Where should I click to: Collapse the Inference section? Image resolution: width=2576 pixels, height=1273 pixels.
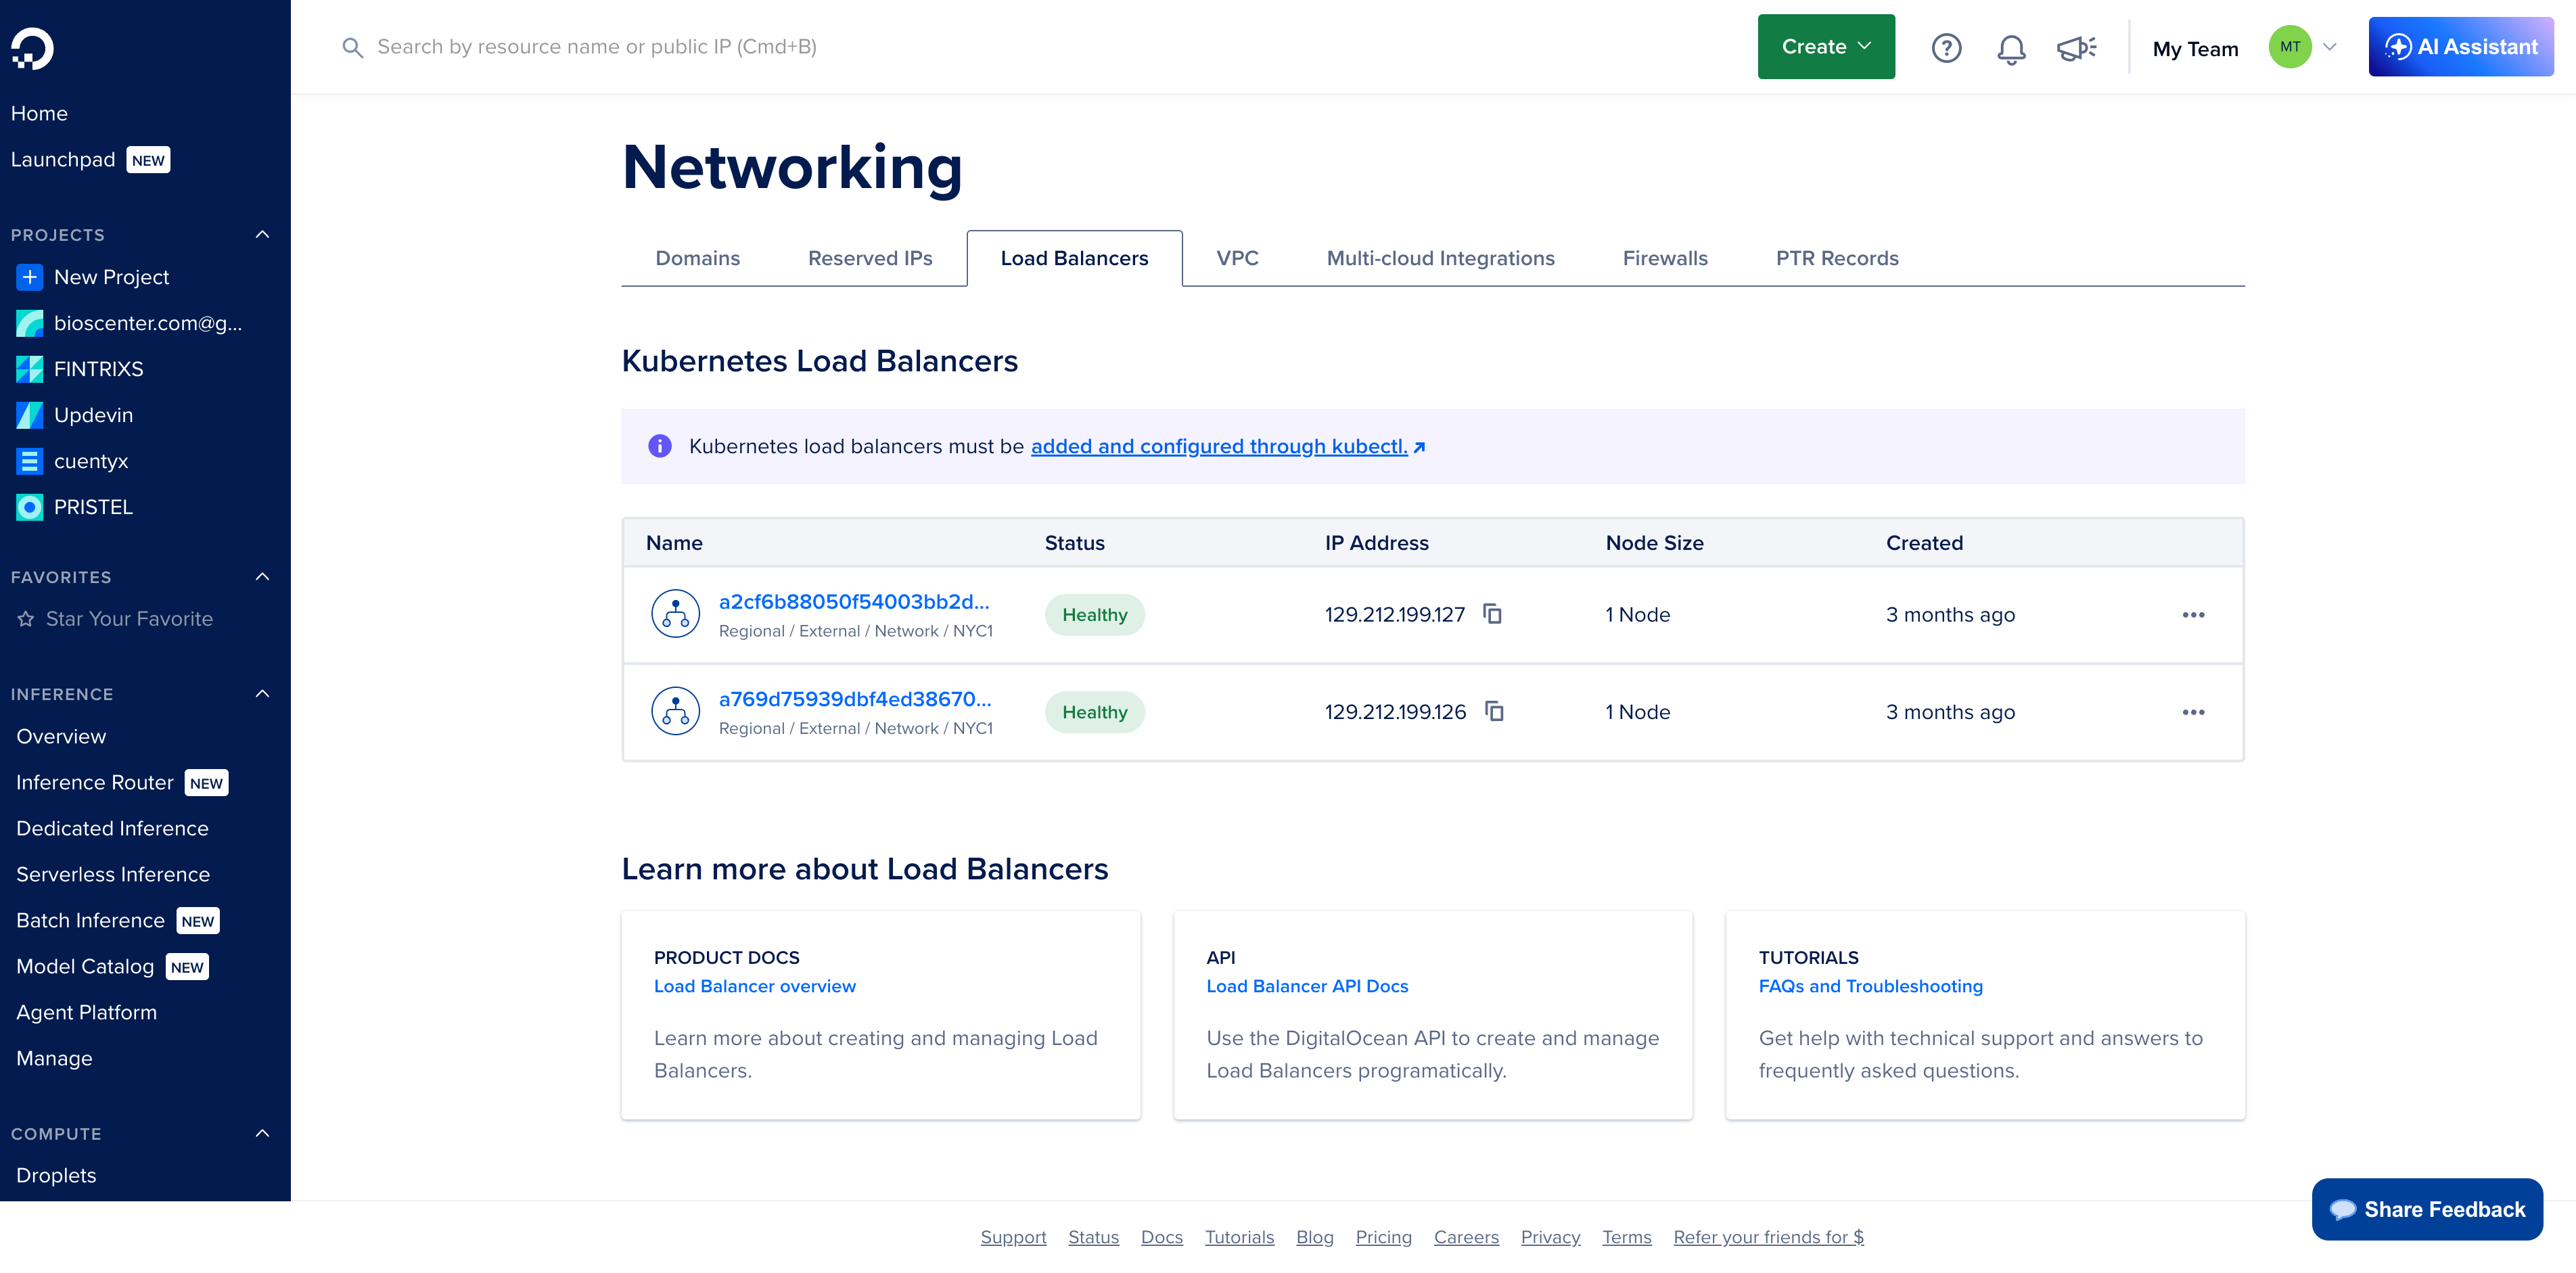[262, 694]
